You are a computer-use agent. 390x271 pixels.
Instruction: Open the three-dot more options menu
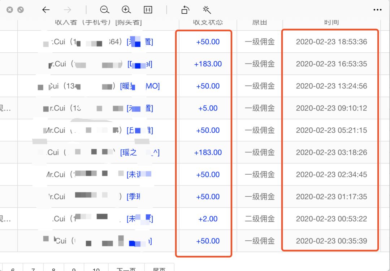click(x=377, y=10)
